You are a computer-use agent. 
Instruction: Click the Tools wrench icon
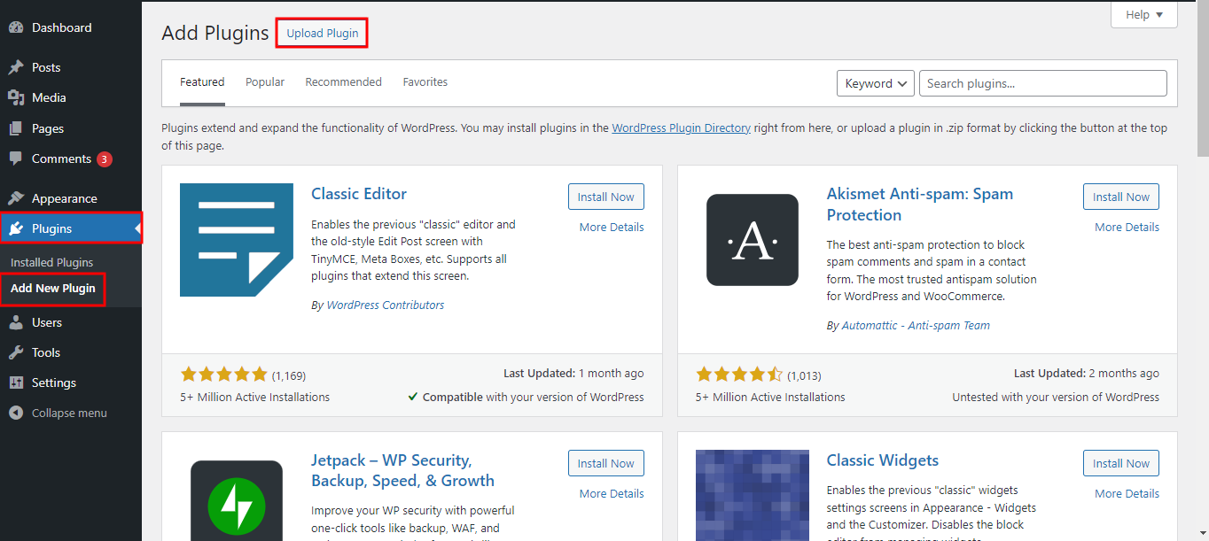[x=16, y=352]
